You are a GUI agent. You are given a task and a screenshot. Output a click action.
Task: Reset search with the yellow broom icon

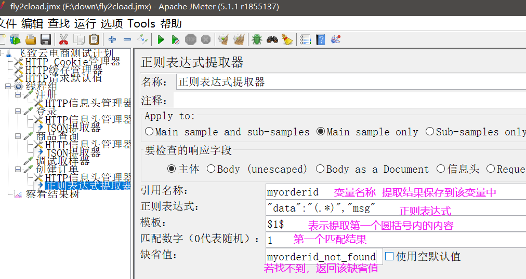click(x=287, y=39)
